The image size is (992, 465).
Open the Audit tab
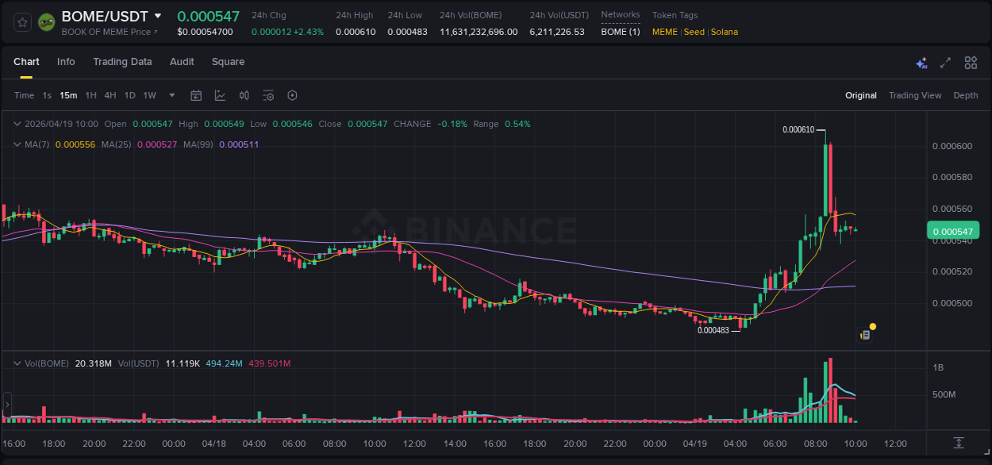(182, 62)
